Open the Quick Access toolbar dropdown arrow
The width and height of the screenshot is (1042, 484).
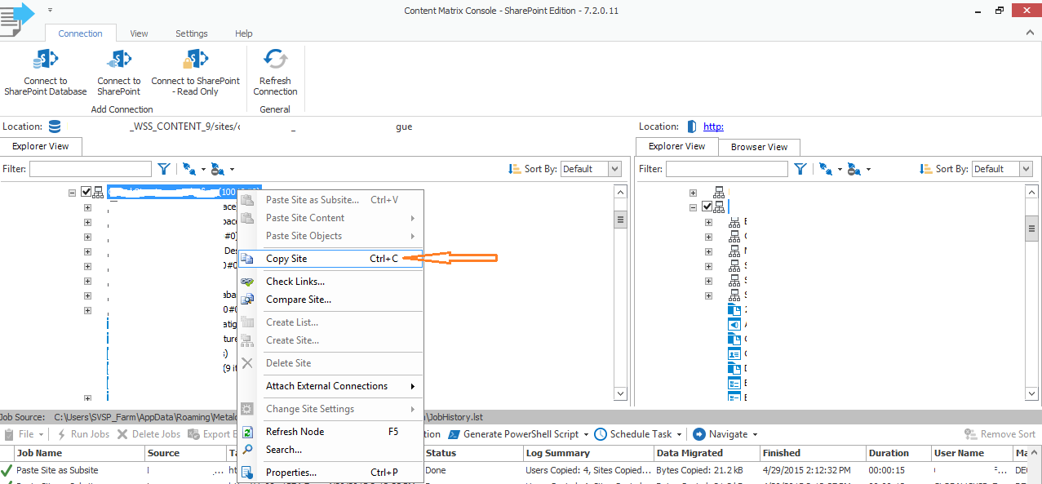(50, 11)
